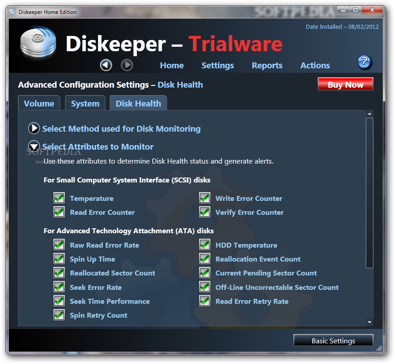Toggle Spin Retry Count checkbox
Screen dimensions: 395x364
click(59, 315)
